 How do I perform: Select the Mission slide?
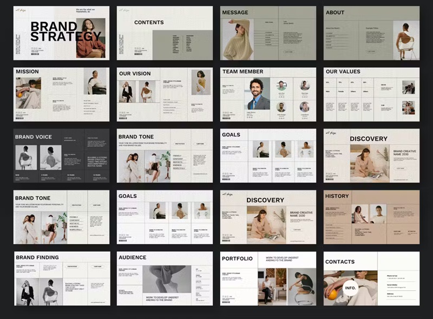[61, 94]
